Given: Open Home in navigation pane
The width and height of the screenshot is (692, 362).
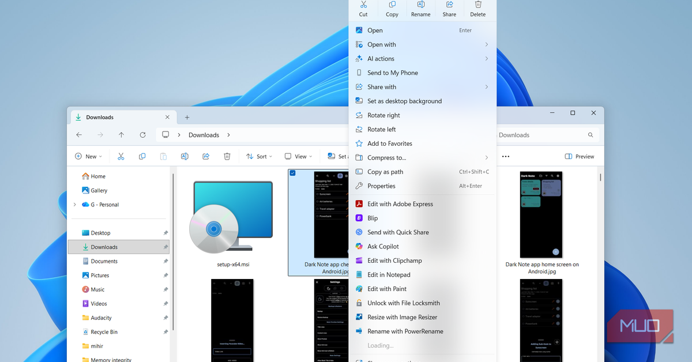Looking at the screenshot, I should [120, 176].
